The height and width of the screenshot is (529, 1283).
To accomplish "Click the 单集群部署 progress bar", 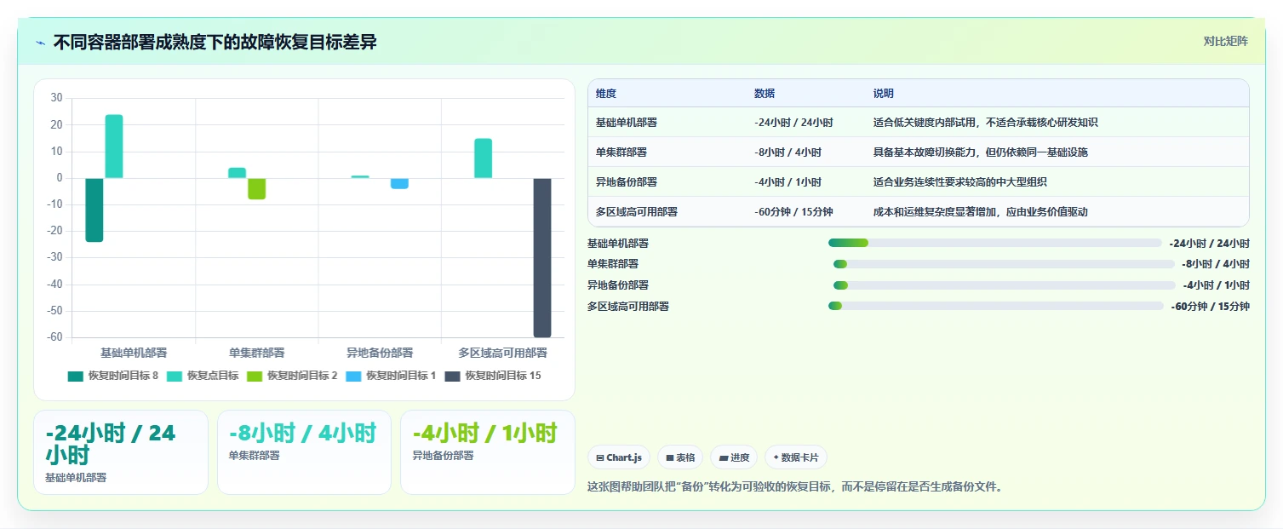I will pos(1004,264).
